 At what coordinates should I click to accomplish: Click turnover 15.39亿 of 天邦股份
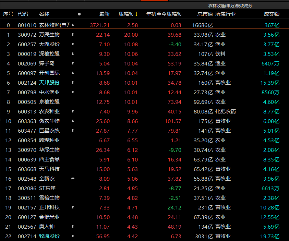click(270, 83)
